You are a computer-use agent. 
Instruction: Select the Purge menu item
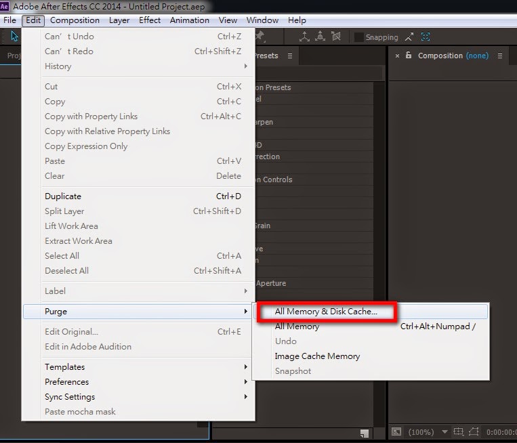tap(138, 312)
